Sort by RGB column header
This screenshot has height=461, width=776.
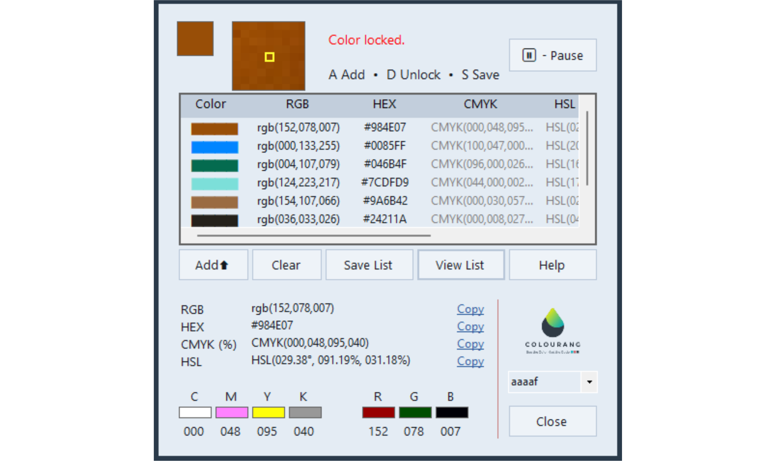click(x=297, y=104)
